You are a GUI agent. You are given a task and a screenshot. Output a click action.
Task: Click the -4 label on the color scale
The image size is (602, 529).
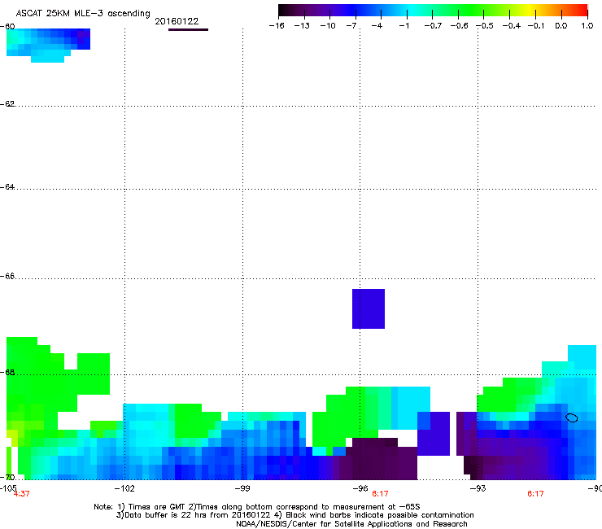coord(377,26)
